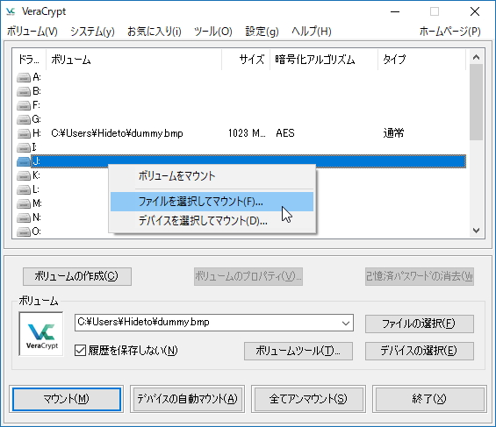Image resolution: width=496 pixels, height=427 pixels.
Task: Click the デバイスの自動マウント(A) button
Action: (187, 400)
